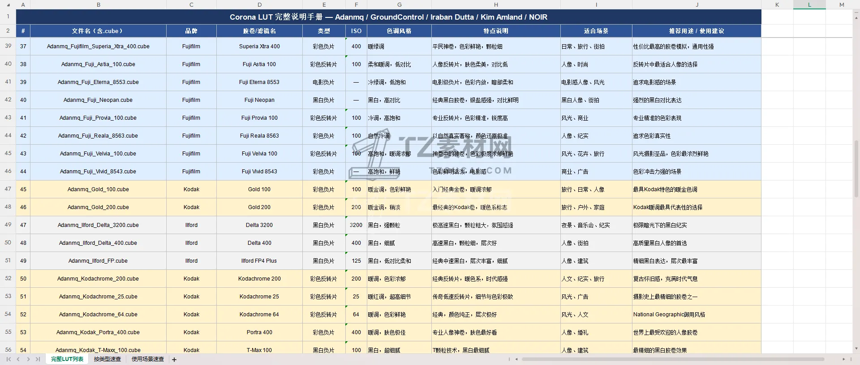Viewport: 860px width, 365px height.
Task: Click the horizontal scrollbar thumb
Action: coord(673,359)
